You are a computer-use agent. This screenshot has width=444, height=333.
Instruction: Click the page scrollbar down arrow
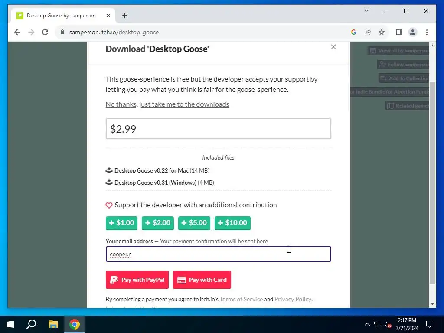click(432, 304)
